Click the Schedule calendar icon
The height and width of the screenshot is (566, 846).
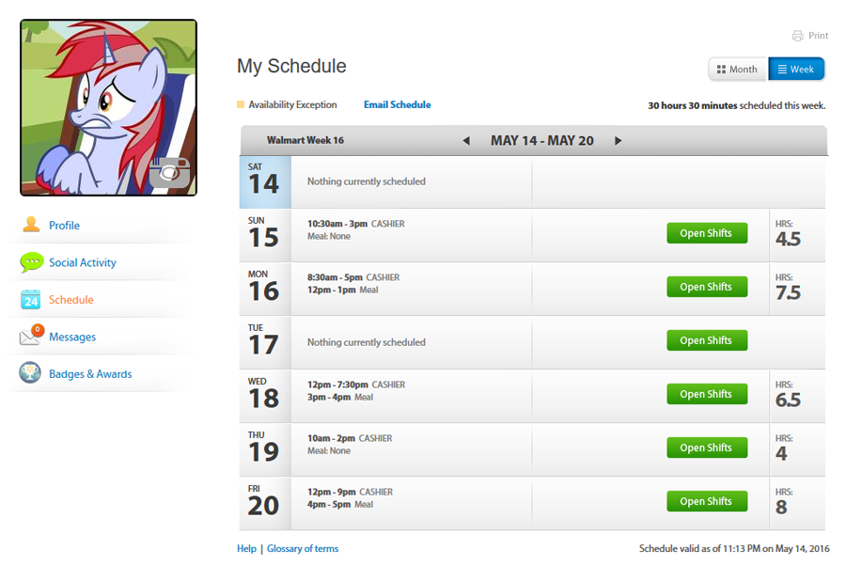pos(31,300)
